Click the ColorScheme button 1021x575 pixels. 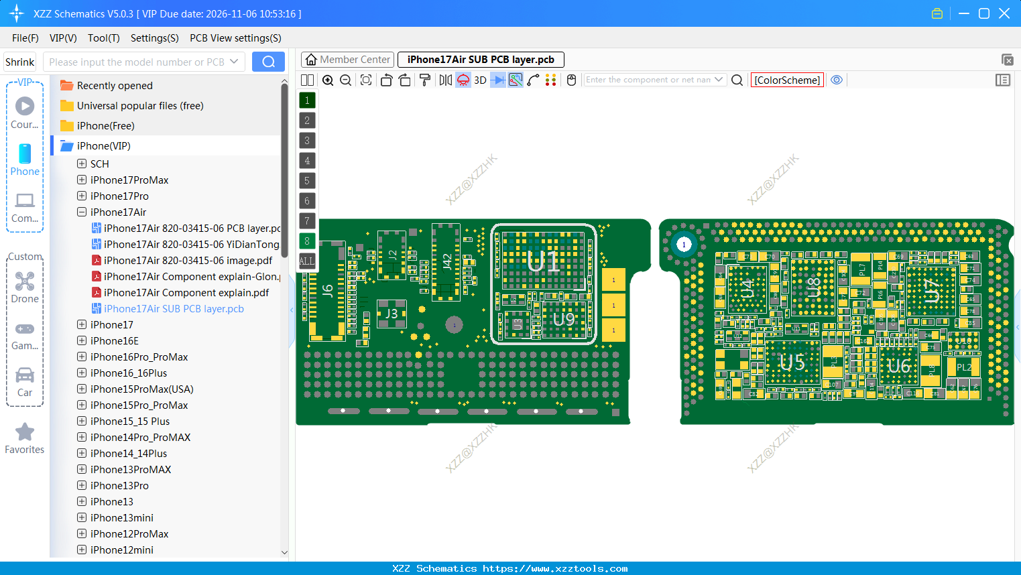[787, 80]
